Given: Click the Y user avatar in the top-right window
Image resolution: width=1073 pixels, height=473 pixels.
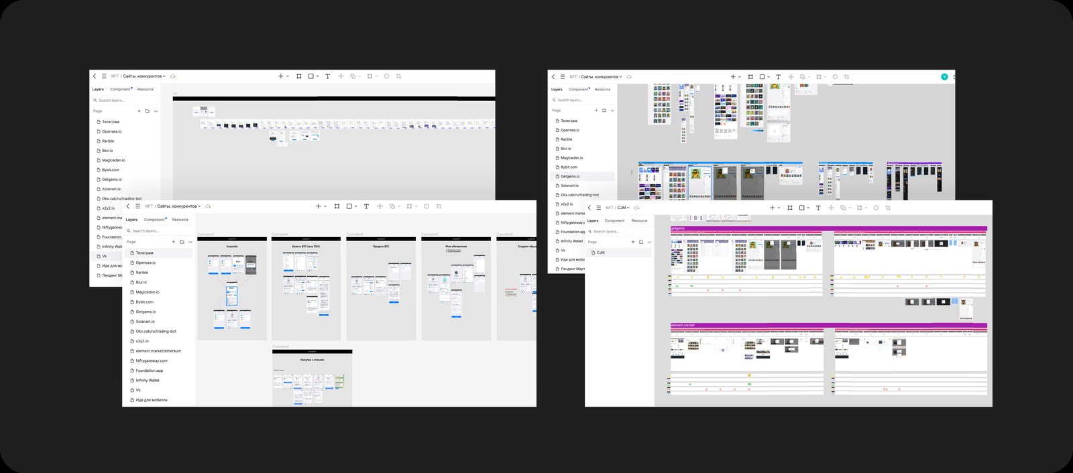Looking at the screenshot, I should pyautogui.click(x=944, y=77).
